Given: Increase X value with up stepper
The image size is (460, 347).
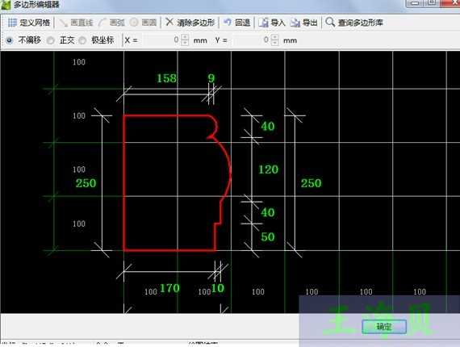Looking at the screenshot, I should [185, 37].
